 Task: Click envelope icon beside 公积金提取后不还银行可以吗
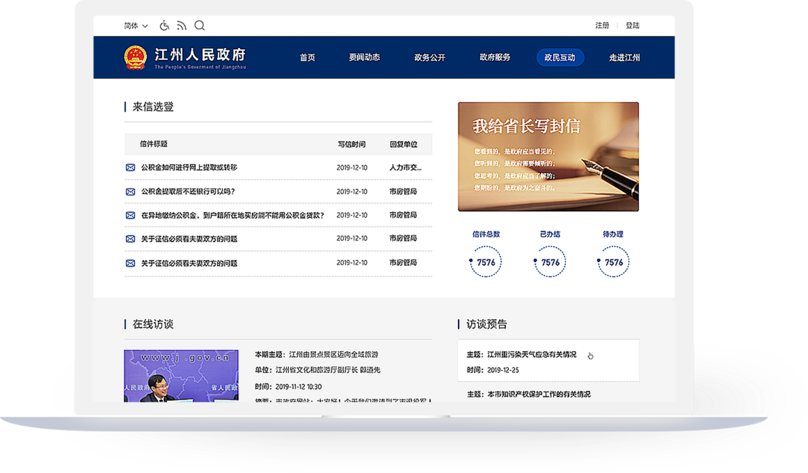click(130, 192)
